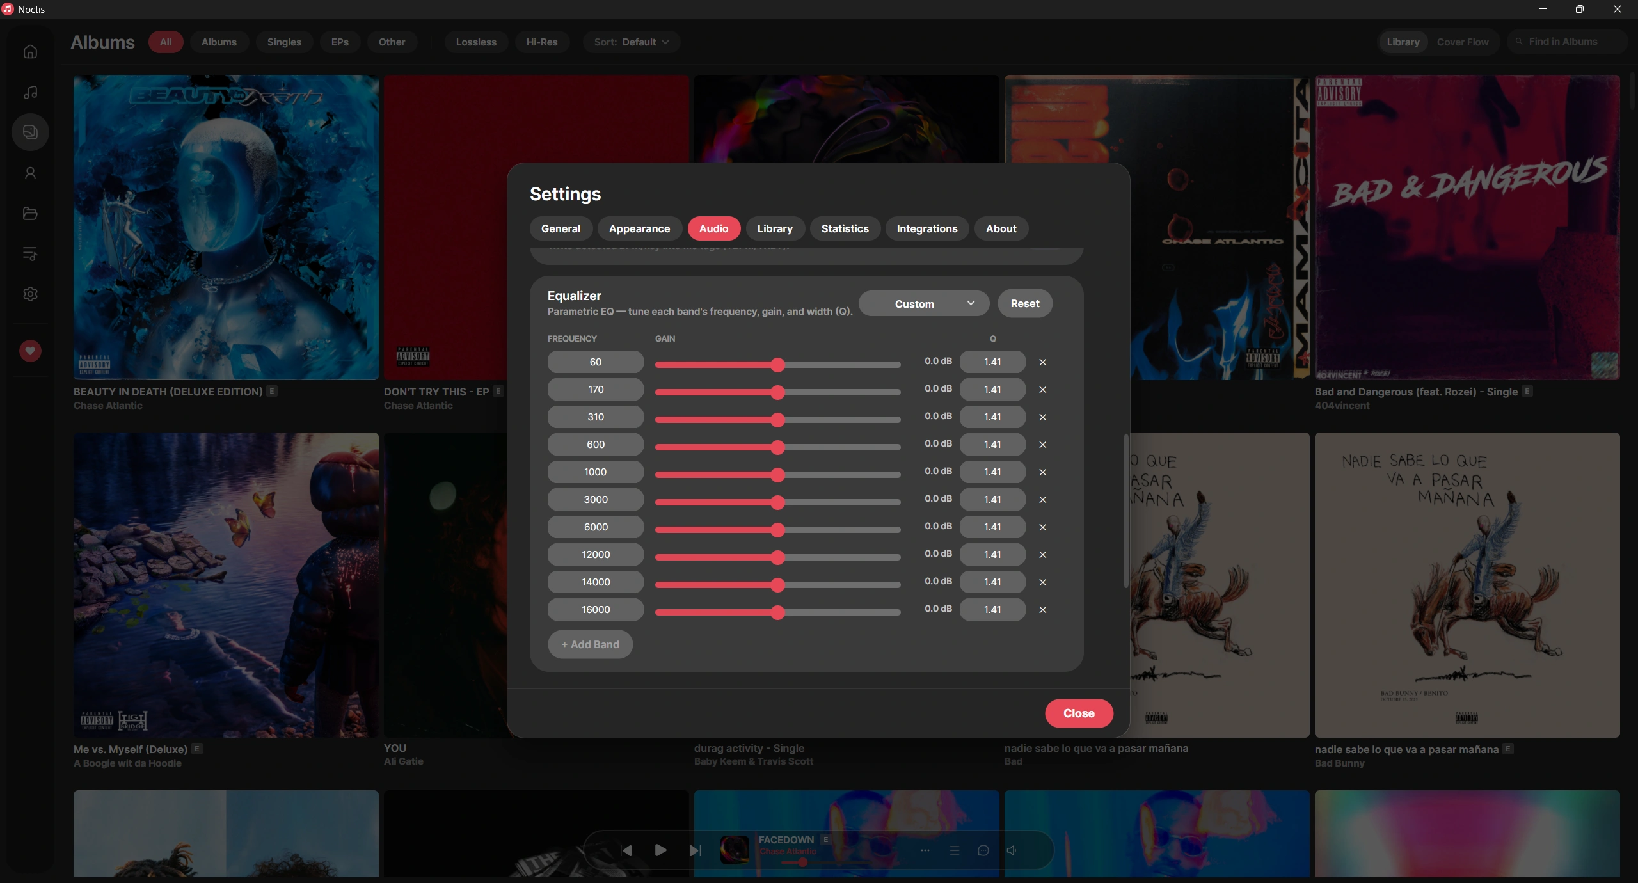Image resolution: width=1638 pixels, height=883 pixels.
Task: Switch to the General settings tab
Action: coord(561,229)
